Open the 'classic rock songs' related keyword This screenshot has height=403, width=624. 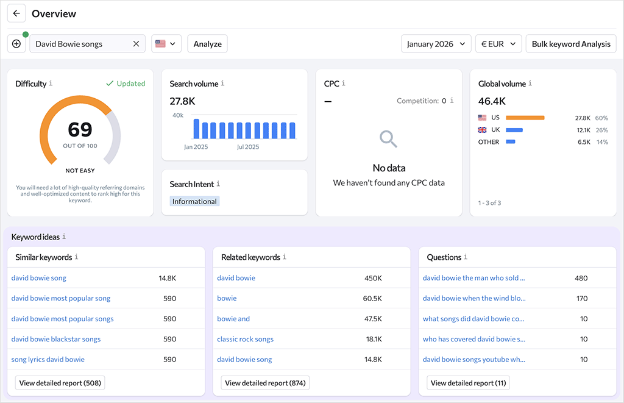coord(245,339)
